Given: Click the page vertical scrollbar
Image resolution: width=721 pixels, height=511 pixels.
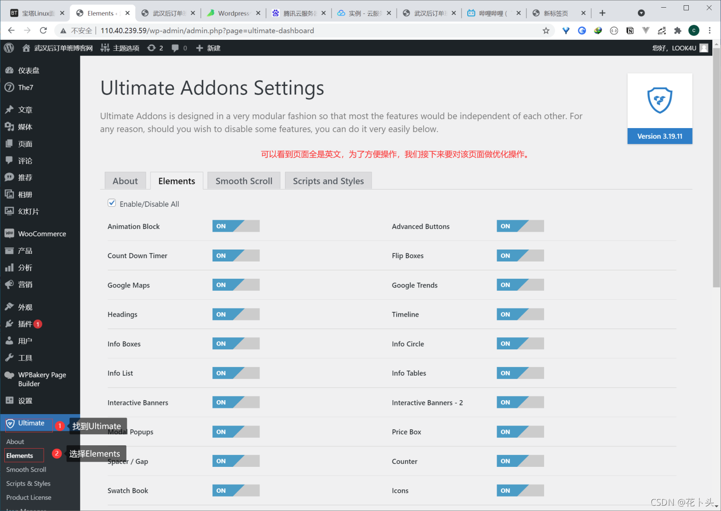Looking at the screenshot, I should point(717,168).
